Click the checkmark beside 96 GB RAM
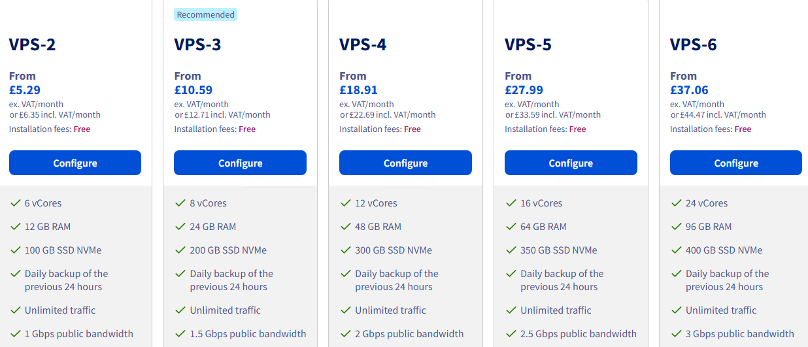 click(677, 227)
